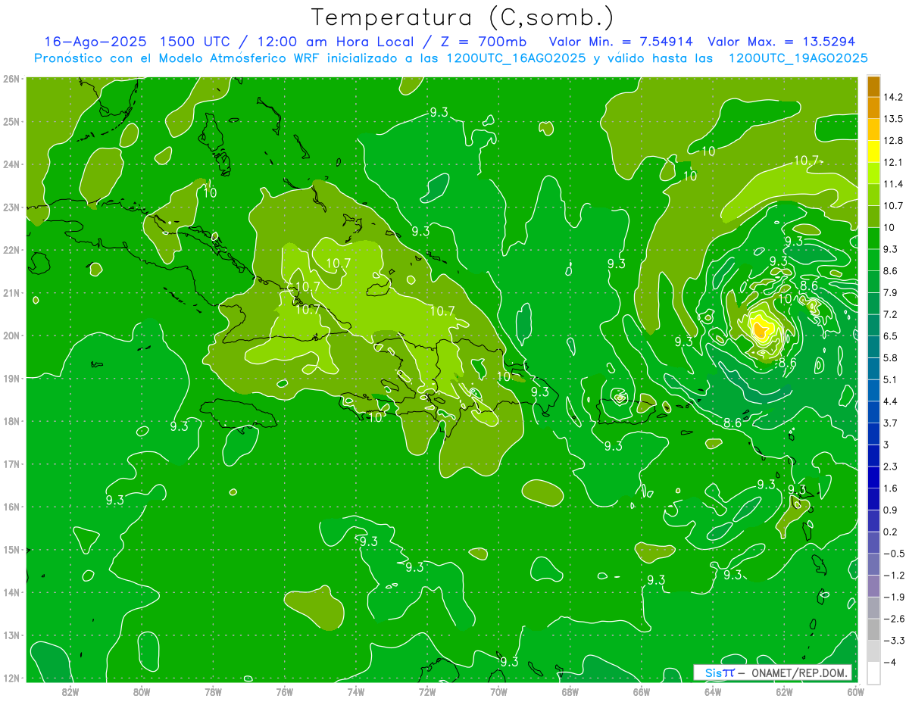Click the '82W' longitude axis label
The image size is (909, 702).
pyautogui.click(x=70, y=691)
